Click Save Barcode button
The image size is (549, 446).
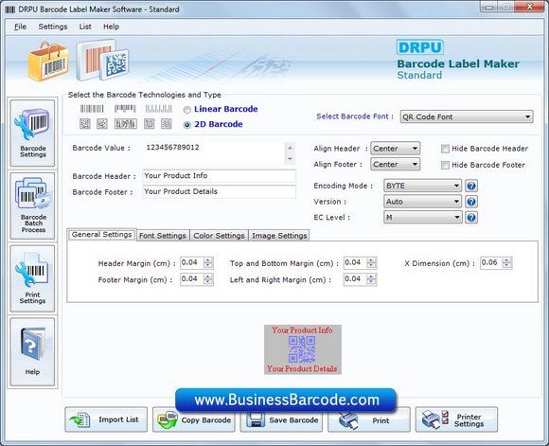pyautogui.click(x=281, y=419)
